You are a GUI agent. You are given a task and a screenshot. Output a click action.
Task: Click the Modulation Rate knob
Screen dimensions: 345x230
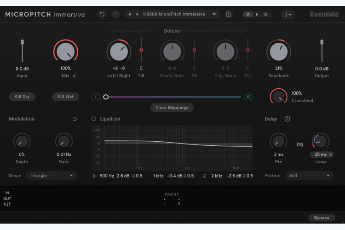pos(64,142)
